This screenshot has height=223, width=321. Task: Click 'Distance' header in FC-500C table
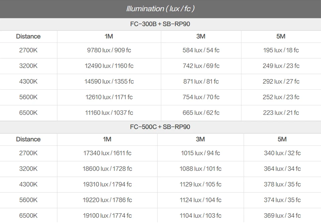(x=28, y=139)
